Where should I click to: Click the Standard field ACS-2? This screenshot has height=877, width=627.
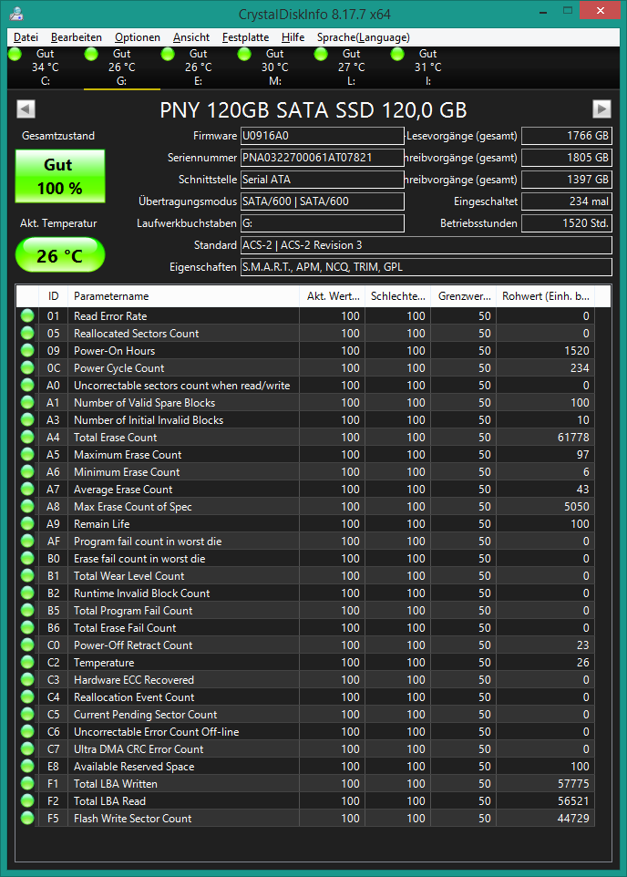coord(427,245)
